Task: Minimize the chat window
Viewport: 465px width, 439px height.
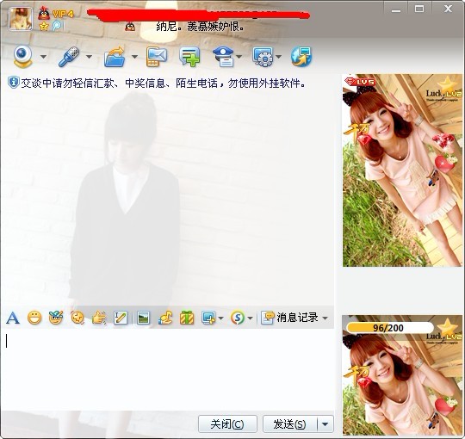Action: [x=396, y=9]
